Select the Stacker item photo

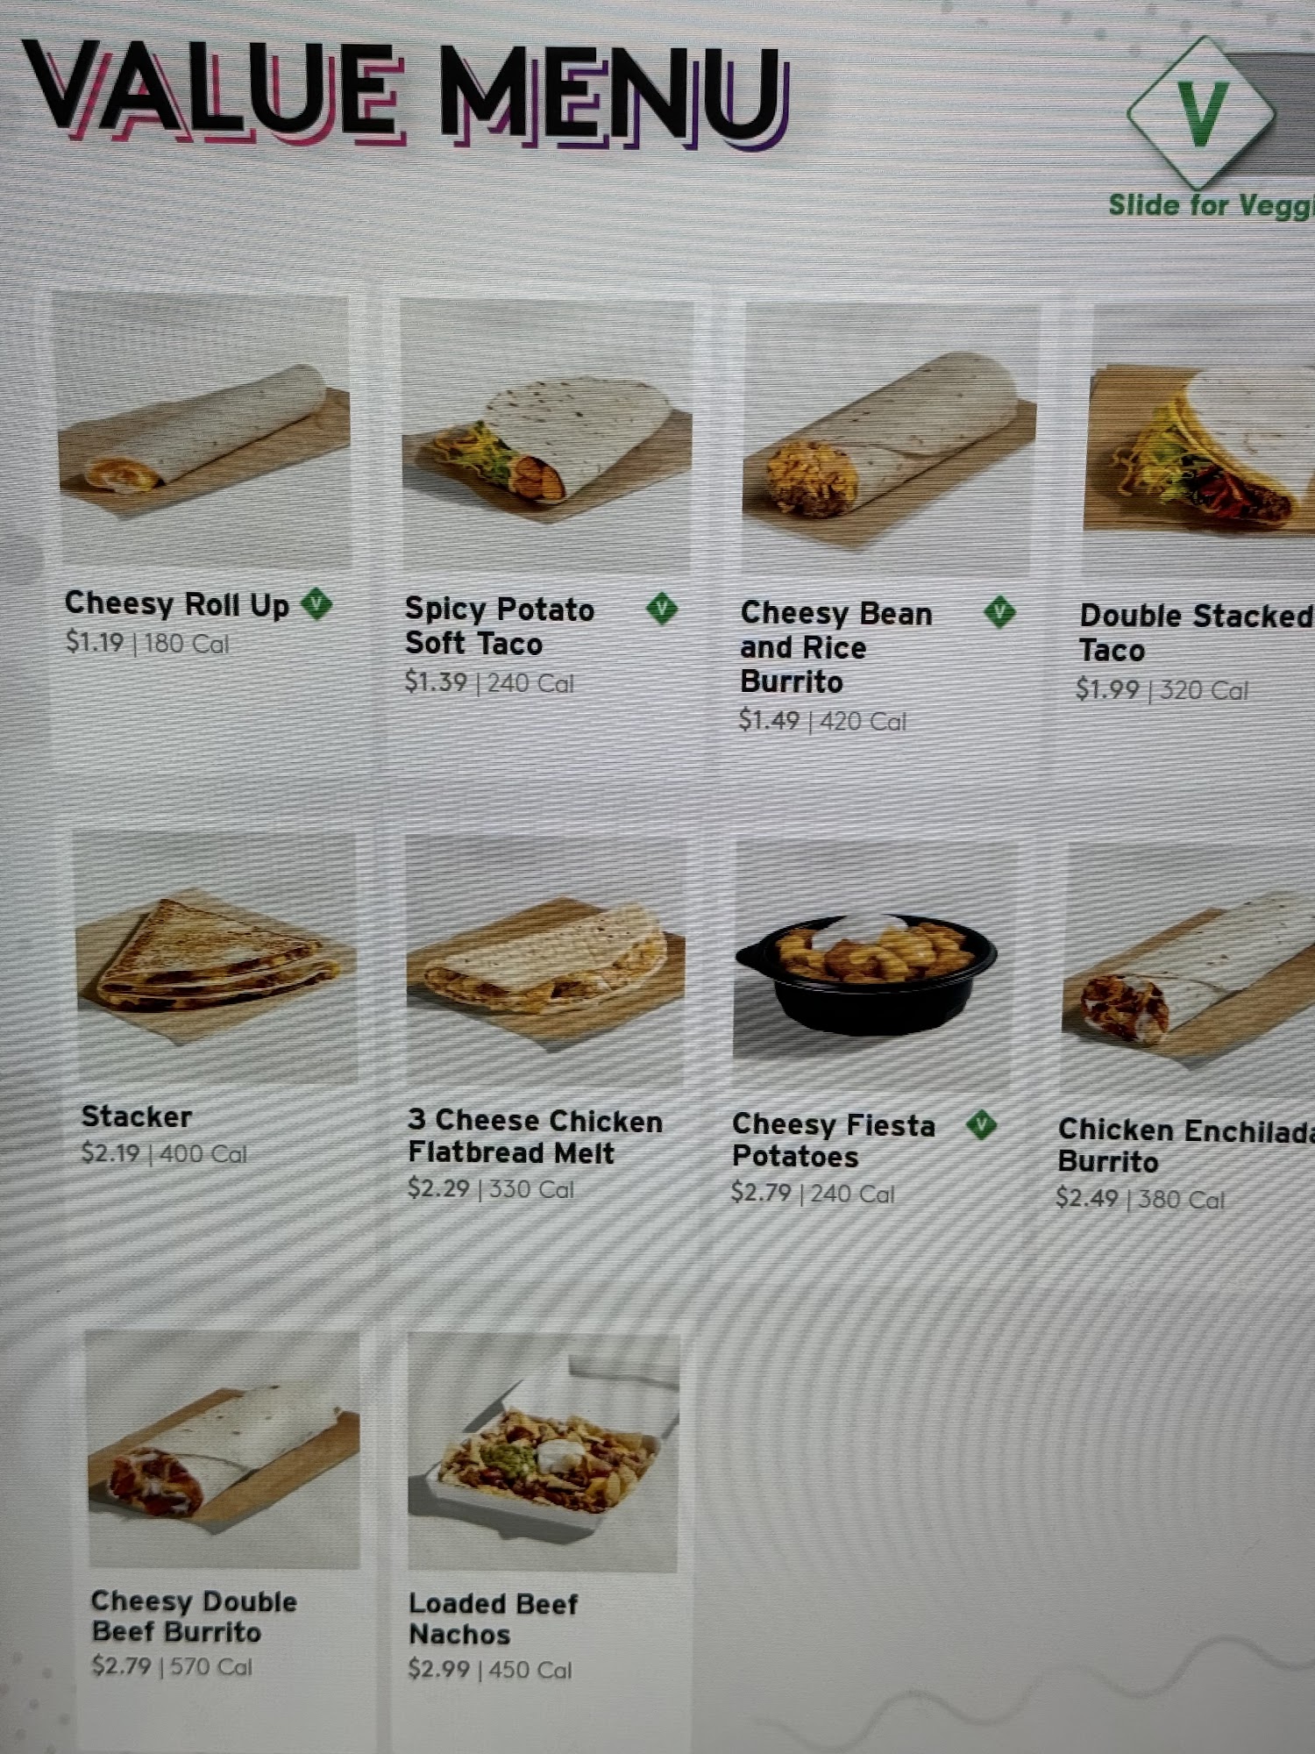(x=216, y=959)
